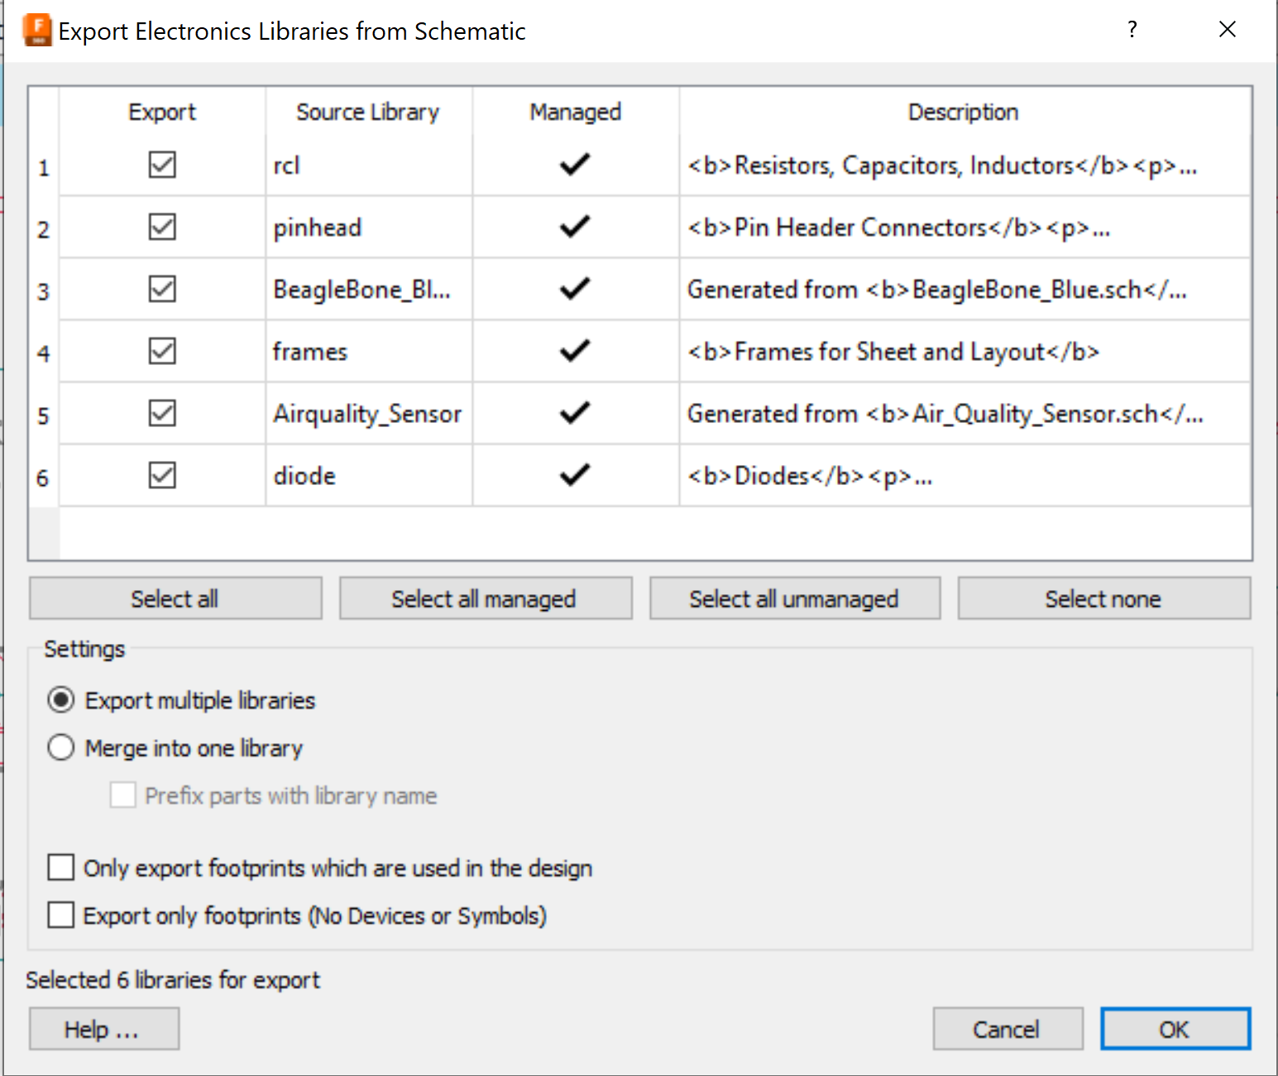Screen dimensions: 1278x1076
Task: Open the help question mark icon
Action: point(1131,30)
